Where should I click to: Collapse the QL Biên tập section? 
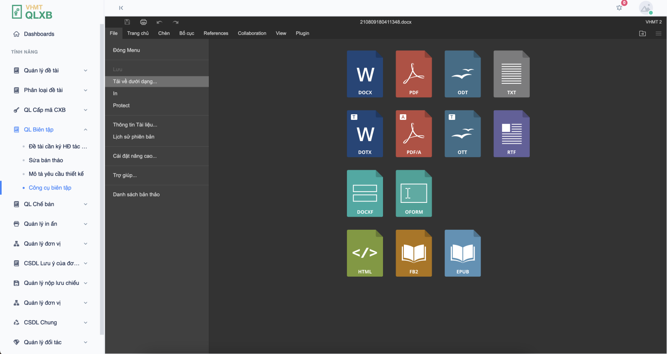click(x=50, y=129)
